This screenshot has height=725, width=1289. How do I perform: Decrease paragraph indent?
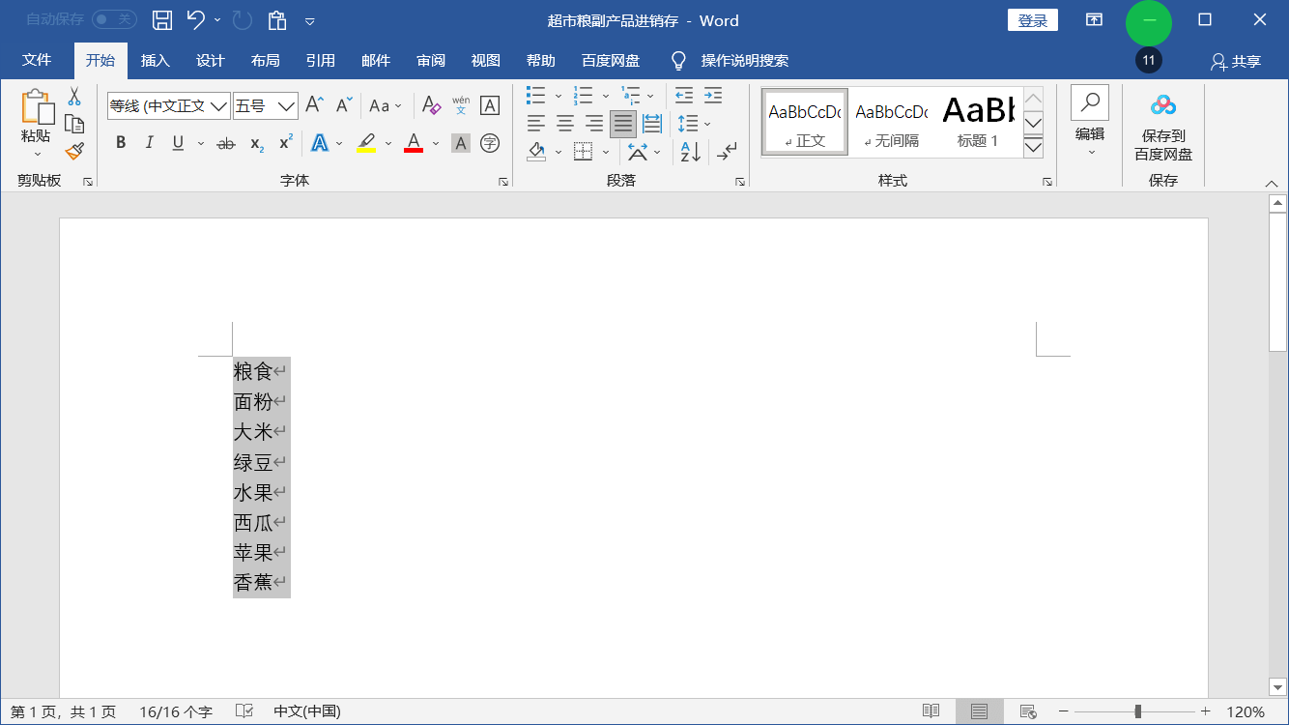[x=684, y=95]
